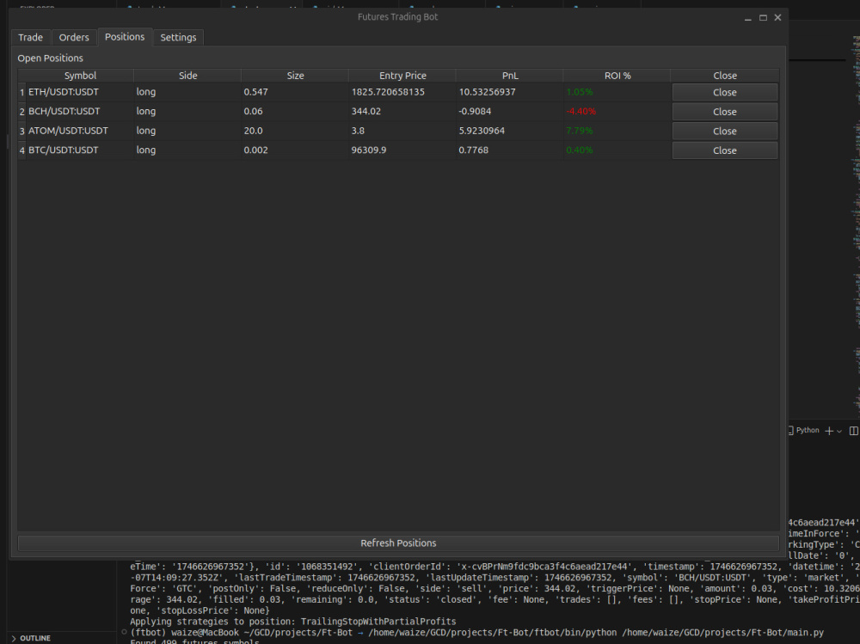Switch to the Trade tab
Screen dimensions: 860x644
(31, 37)
